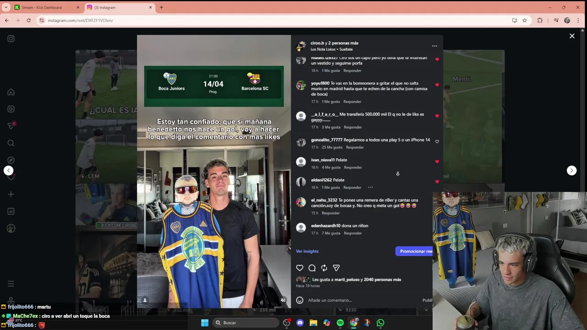The image size is (587, 330).
Task: Reload the page
Action: point(28,20)
